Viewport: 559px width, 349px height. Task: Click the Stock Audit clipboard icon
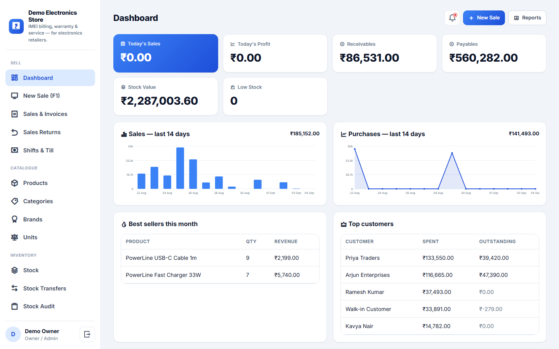point(15,306)
